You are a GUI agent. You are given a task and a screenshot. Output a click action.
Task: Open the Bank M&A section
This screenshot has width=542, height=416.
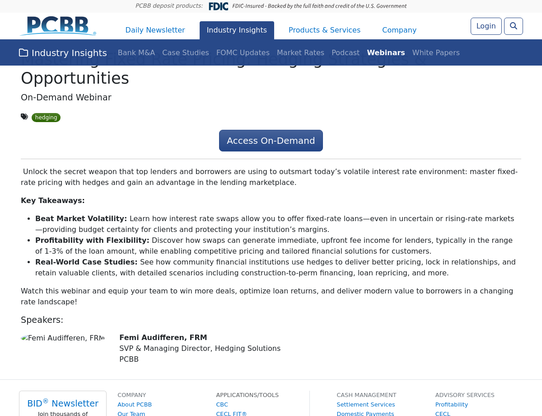136,53
